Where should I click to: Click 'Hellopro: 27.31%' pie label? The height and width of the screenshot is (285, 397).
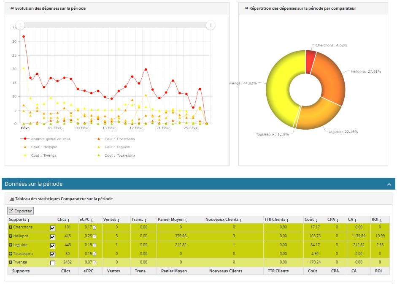[x=366, y=71]
